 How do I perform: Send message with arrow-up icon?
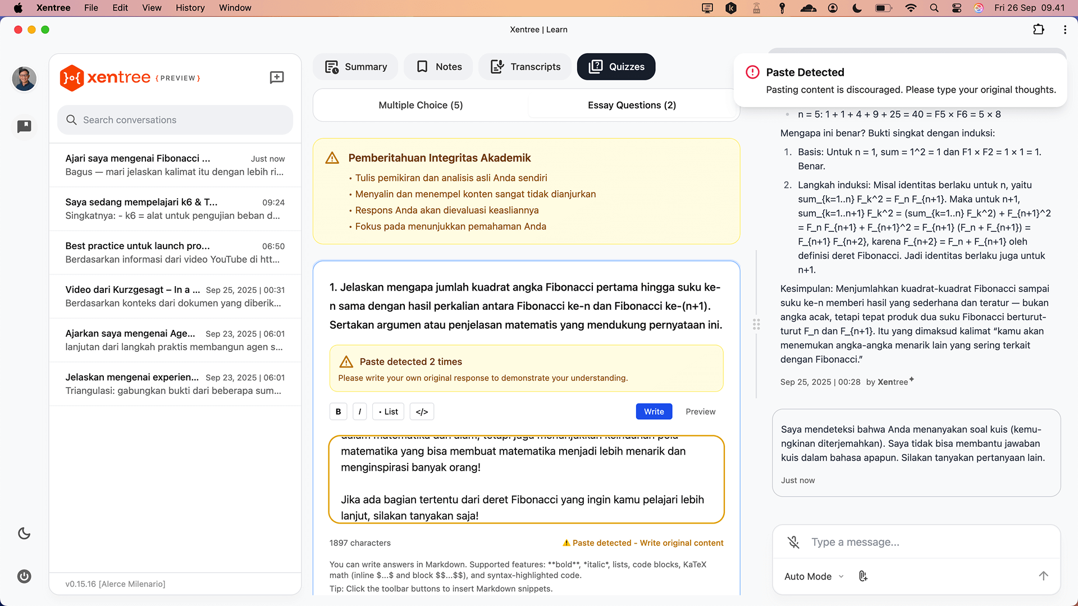tap(1043, 576)
